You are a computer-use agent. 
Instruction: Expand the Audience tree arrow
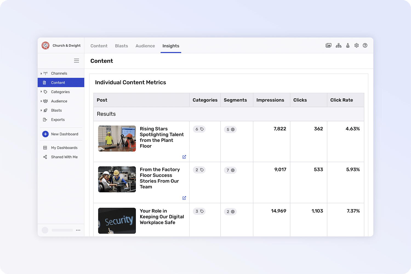tap(41, 101)
